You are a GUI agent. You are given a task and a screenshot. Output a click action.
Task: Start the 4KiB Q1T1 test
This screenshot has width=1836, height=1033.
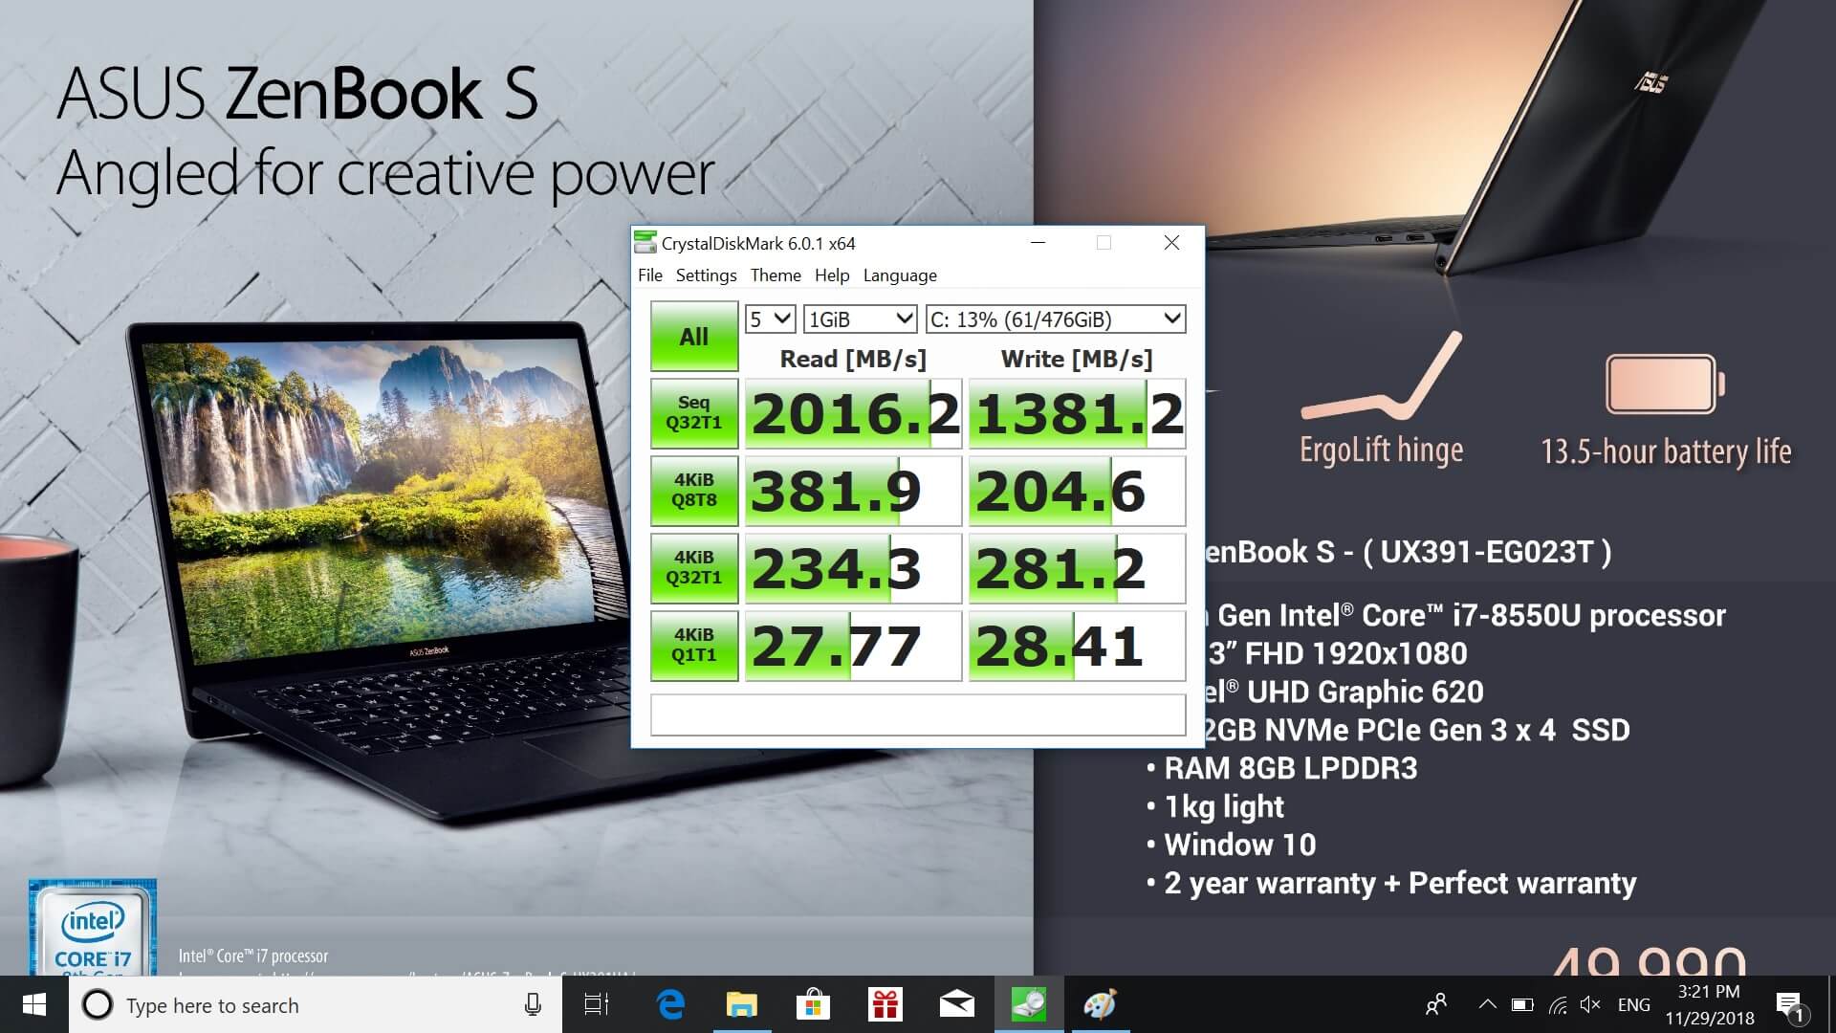click(x=694, y=646)
